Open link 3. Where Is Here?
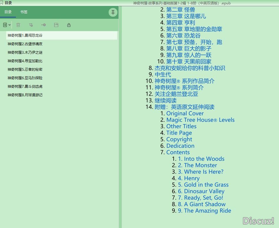 coord(201,172)
